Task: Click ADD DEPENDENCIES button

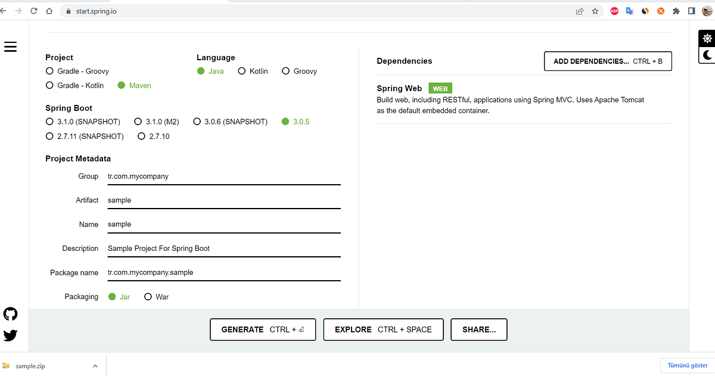Action: click(608, 61)
